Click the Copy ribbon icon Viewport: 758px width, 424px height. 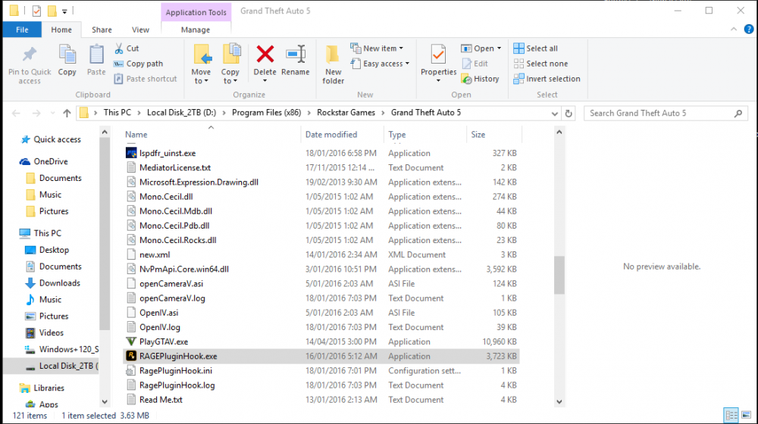67,61
